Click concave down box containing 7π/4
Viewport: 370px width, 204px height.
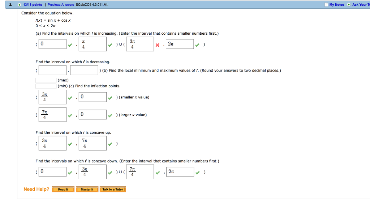(x=140, y=172)
